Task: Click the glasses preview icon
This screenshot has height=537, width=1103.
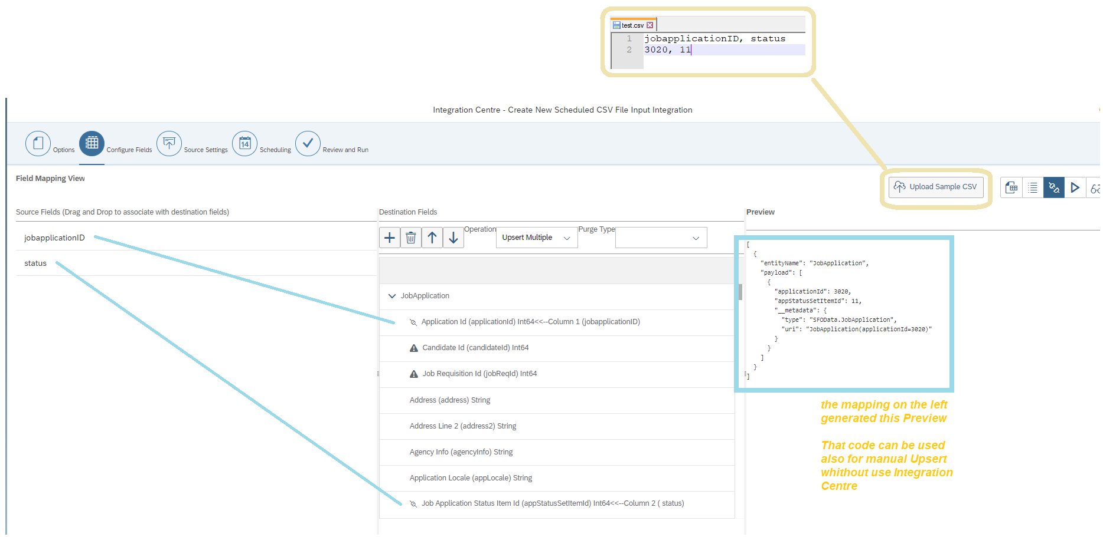Action: coord(1094,187)
